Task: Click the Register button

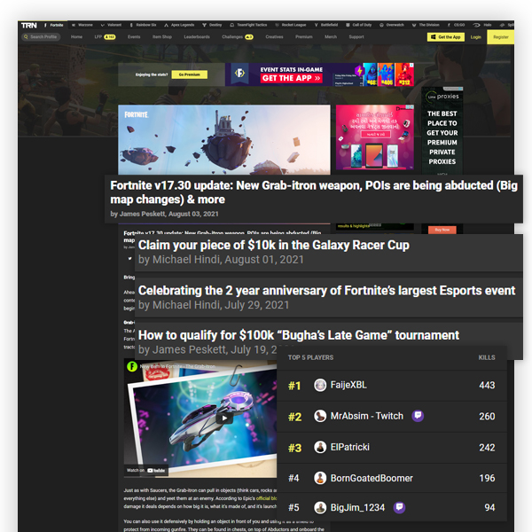Action: (501, 37)
